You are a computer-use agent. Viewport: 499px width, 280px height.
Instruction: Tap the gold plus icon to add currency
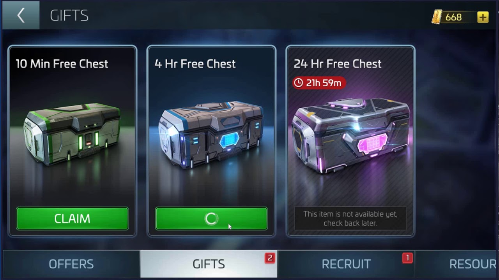(483, 17)
